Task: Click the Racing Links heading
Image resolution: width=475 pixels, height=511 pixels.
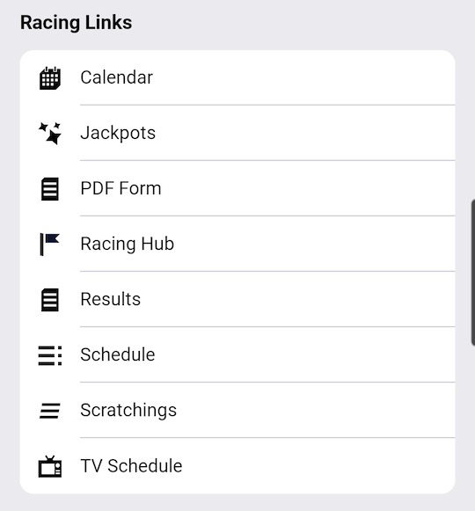Action: (77, 23)
